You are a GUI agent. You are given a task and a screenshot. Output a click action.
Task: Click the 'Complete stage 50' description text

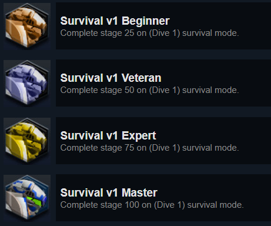pyautogui.click(x=149, y=90)
